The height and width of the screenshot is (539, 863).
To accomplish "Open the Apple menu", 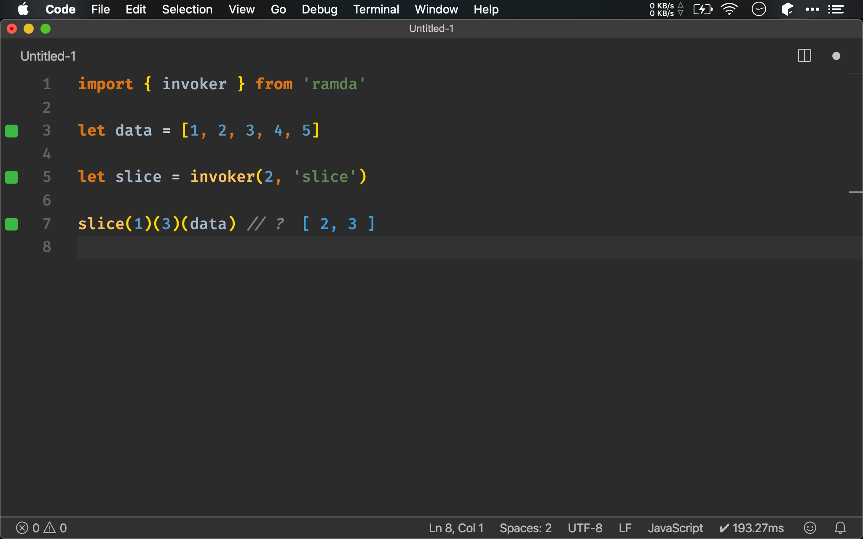I will pos(23,9).
